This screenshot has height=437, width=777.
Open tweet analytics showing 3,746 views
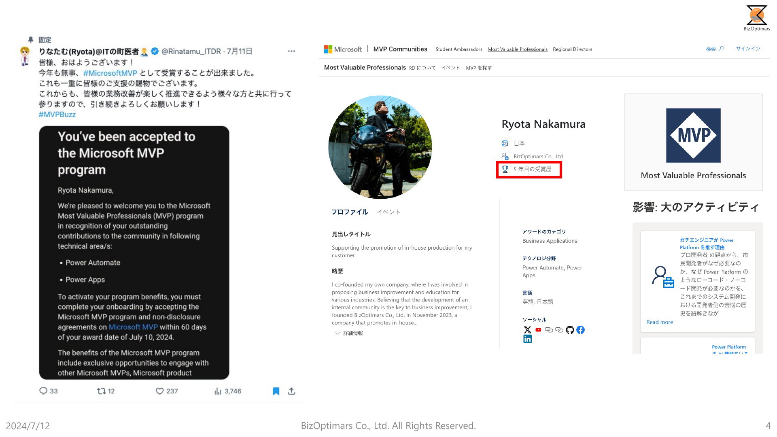coord(218,391)
